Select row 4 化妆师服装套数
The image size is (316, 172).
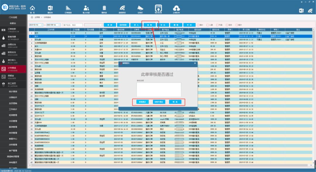[x=171, y=43]
